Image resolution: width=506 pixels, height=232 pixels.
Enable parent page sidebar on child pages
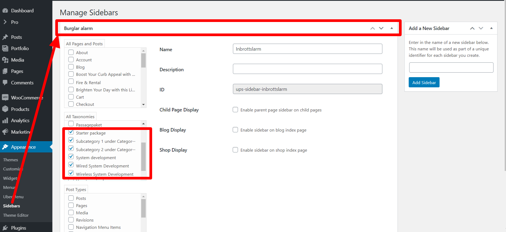[235, 110]
